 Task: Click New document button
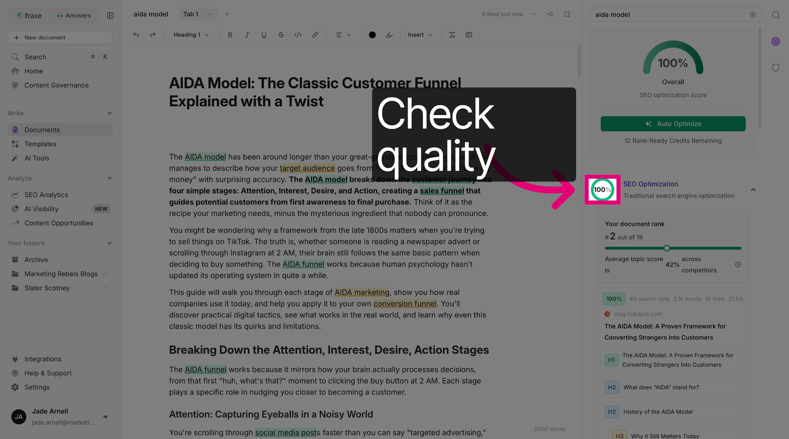(60, 37)
